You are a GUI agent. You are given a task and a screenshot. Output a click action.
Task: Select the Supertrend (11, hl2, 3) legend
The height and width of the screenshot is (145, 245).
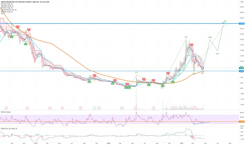[9, 10]
